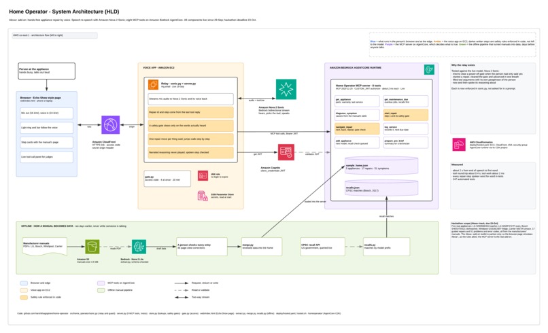This screenshot has height=333, width=548.
Task: Select the CPSC recall API box
Action: coord(322,247)
